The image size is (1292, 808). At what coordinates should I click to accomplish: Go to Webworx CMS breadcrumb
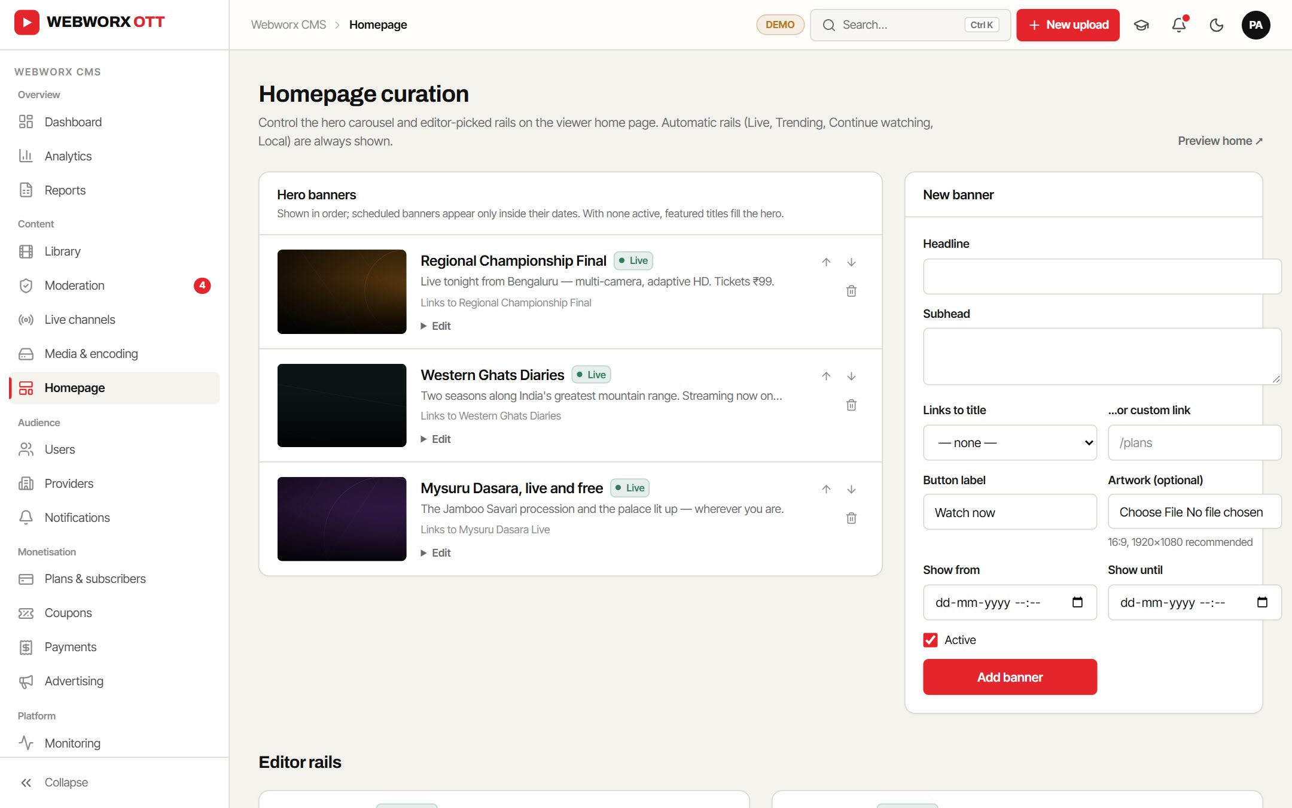coord(288,25)
